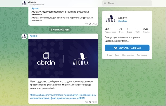This screenshot has width=166, height=106.
Task: Open the Архакс channel title in the header
Action: pos(32,2)
